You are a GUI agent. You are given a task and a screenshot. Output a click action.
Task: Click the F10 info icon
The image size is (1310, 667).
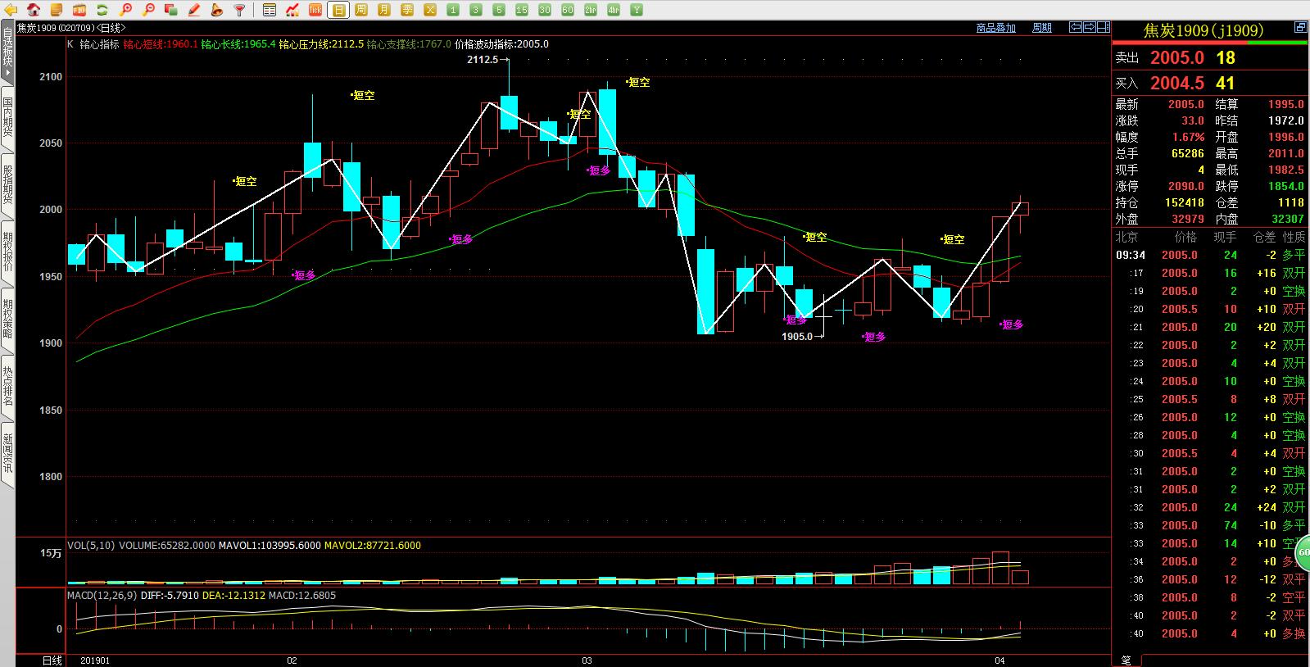[x=79, y=10]
